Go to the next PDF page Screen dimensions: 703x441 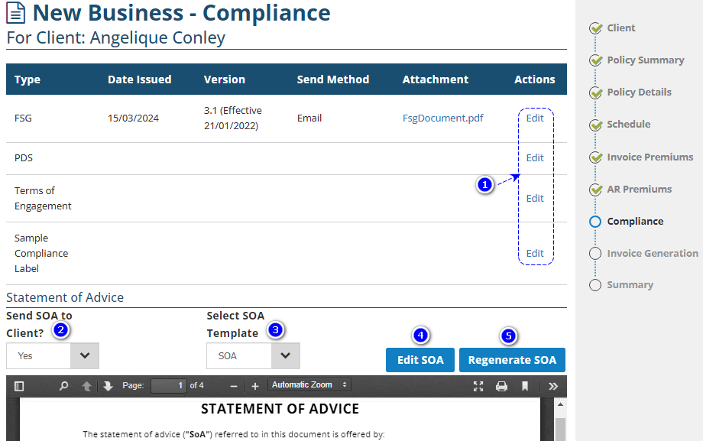click(108, 386)
